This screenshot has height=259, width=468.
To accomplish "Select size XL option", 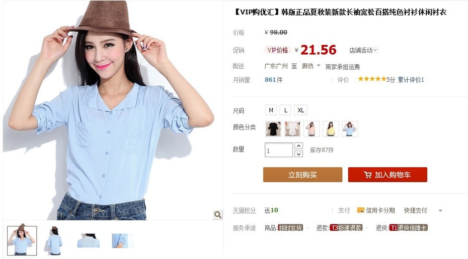I will point(300,110).
